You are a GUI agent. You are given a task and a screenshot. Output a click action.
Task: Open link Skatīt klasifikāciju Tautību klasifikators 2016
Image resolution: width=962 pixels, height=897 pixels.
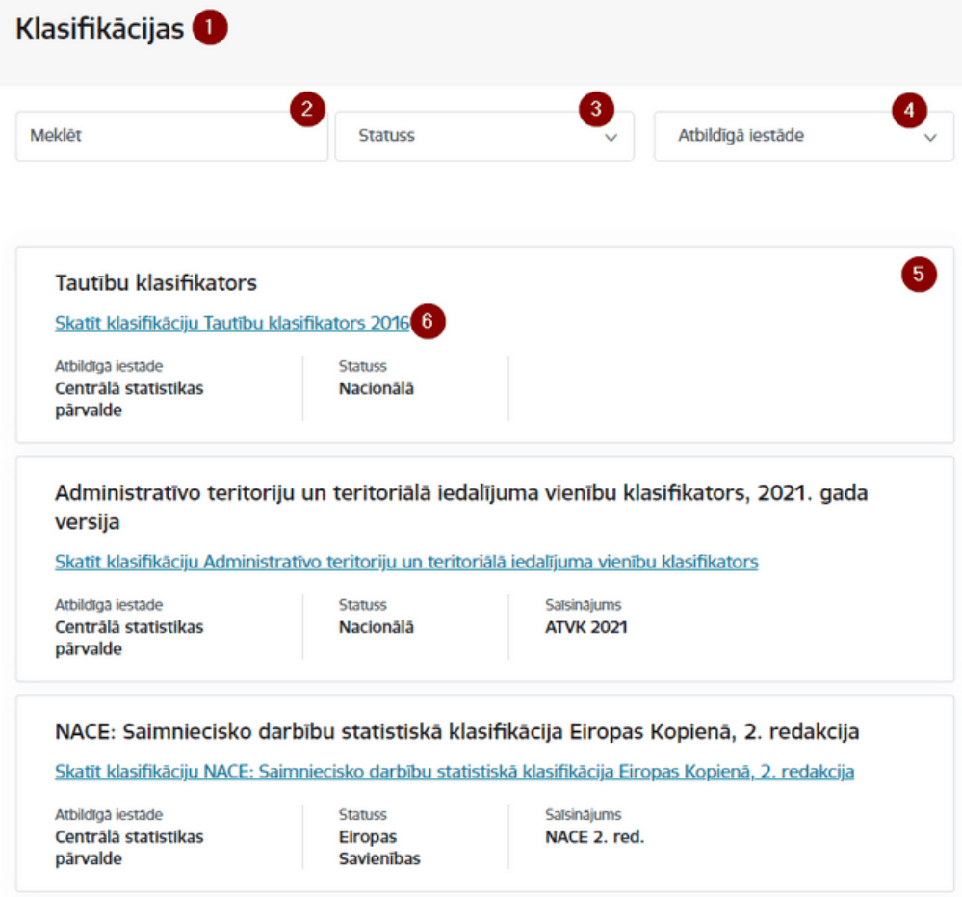(x=232, y=323)
